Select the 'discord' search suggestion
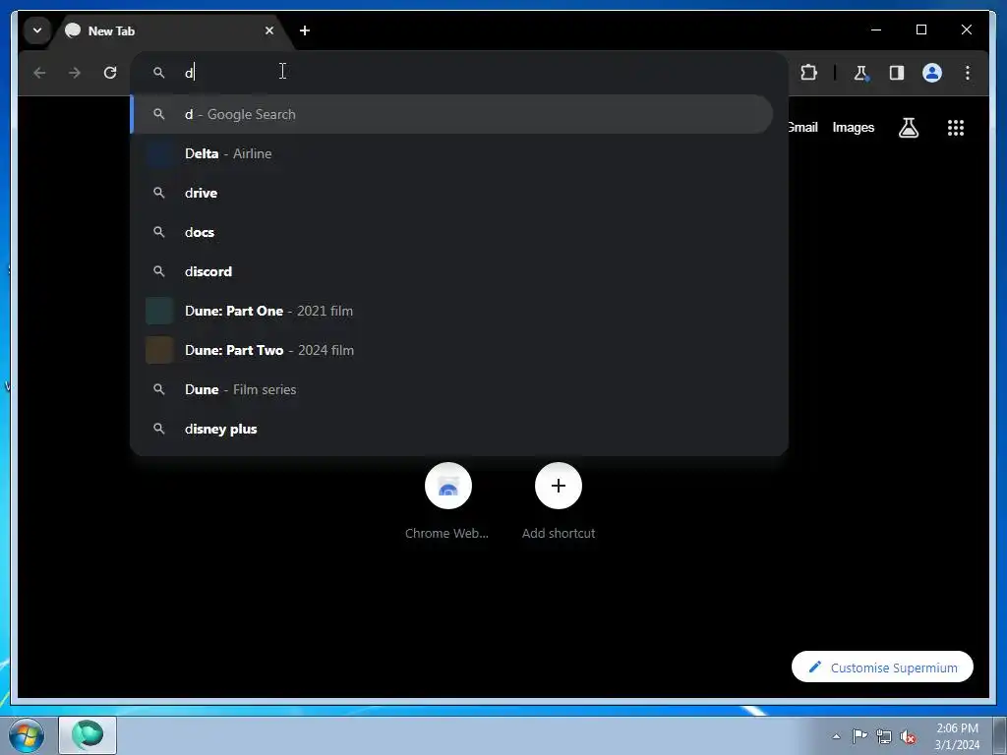The width and height of the screenshot is (1007, 755). pos(451,271)
